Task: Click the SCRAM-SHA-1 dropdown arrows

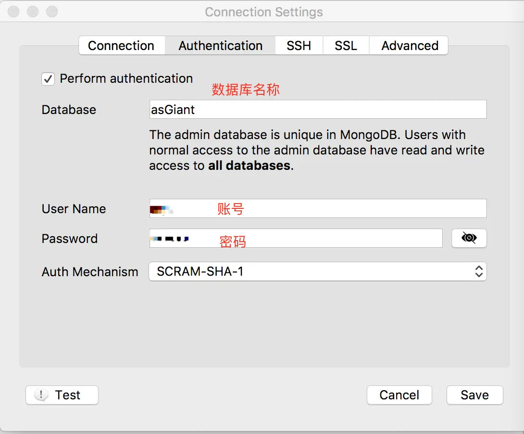Action: click(478, 271)
